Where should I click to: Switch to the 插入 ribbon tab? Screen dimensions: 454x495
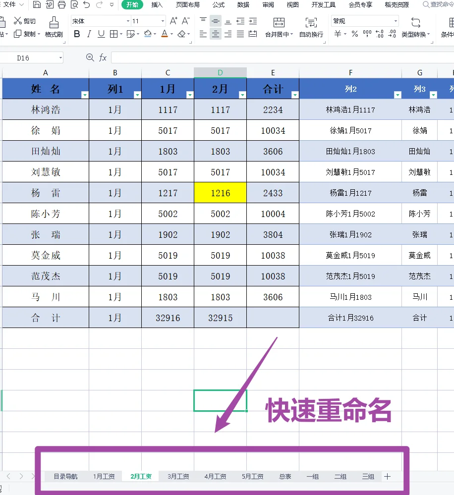coord(157,5)
